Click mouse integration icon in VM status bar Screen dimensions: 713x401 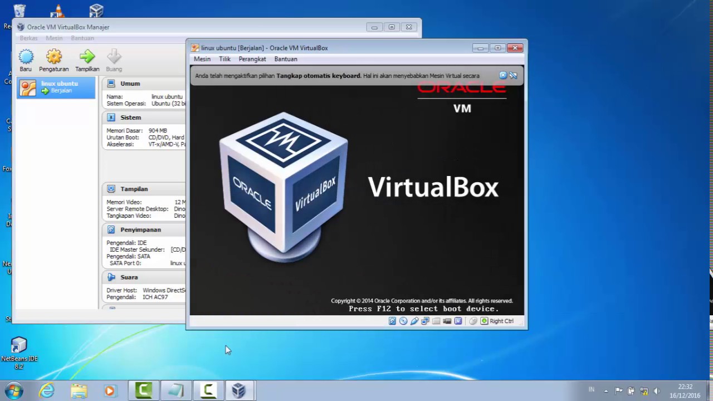click(473, 321)
